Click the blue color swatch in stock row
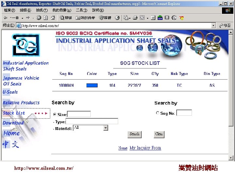 coord(92,85)
